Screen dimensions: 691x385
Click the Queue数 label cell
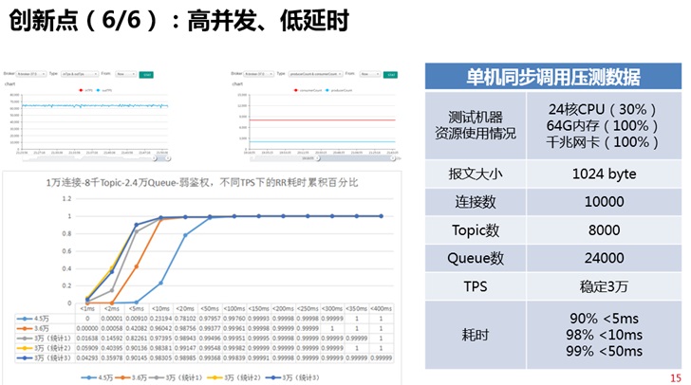476,258
